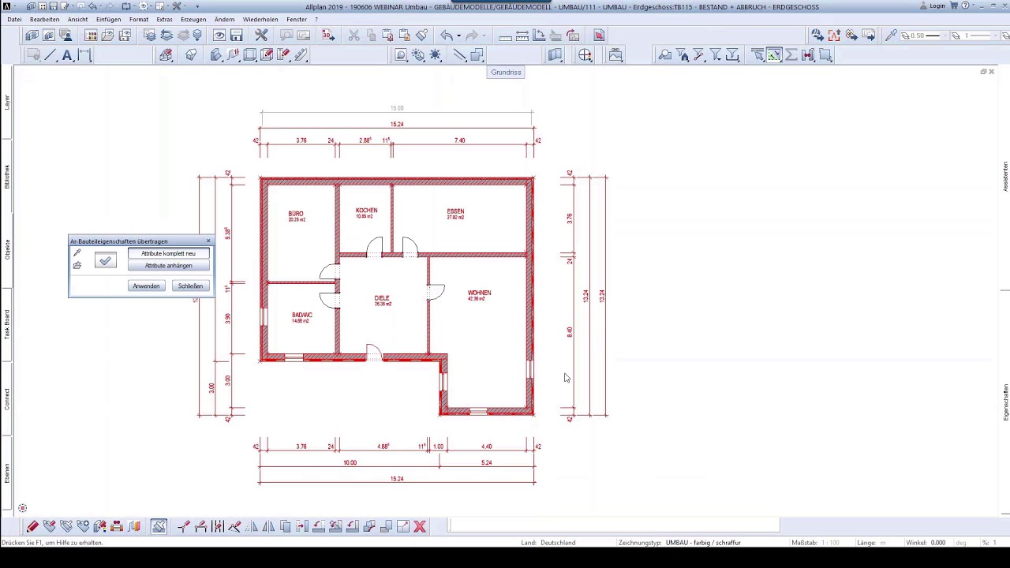Click the pipette Match parameters icon
Screen dimensions: 1010x568
[x=891, y=35]
